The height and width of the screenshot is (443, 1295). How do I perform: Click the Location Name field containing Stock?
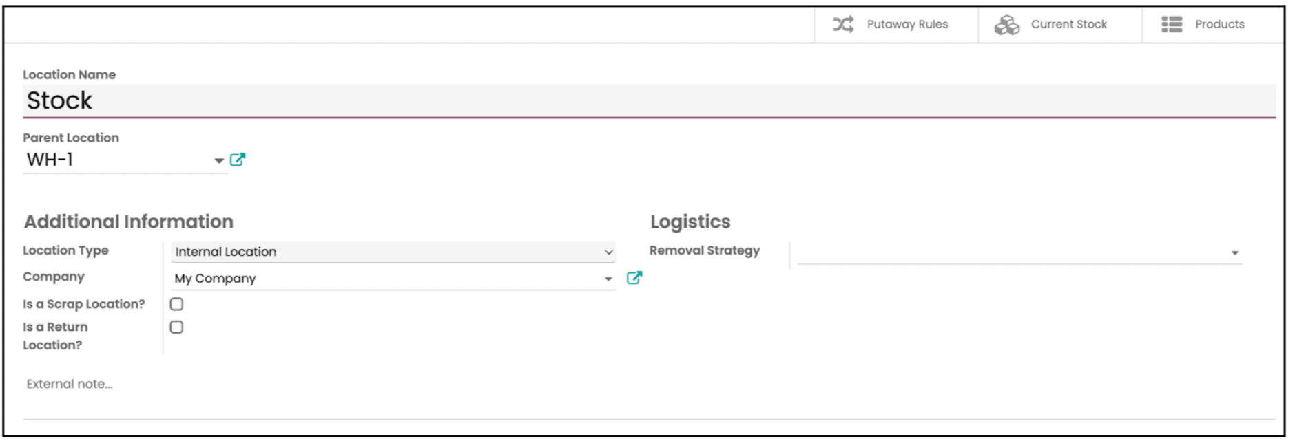[649, 101]
